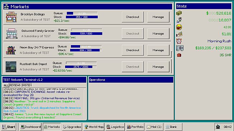Click the Portfolio taskbar icon
The image size is (234, 131).
[129, 127]
